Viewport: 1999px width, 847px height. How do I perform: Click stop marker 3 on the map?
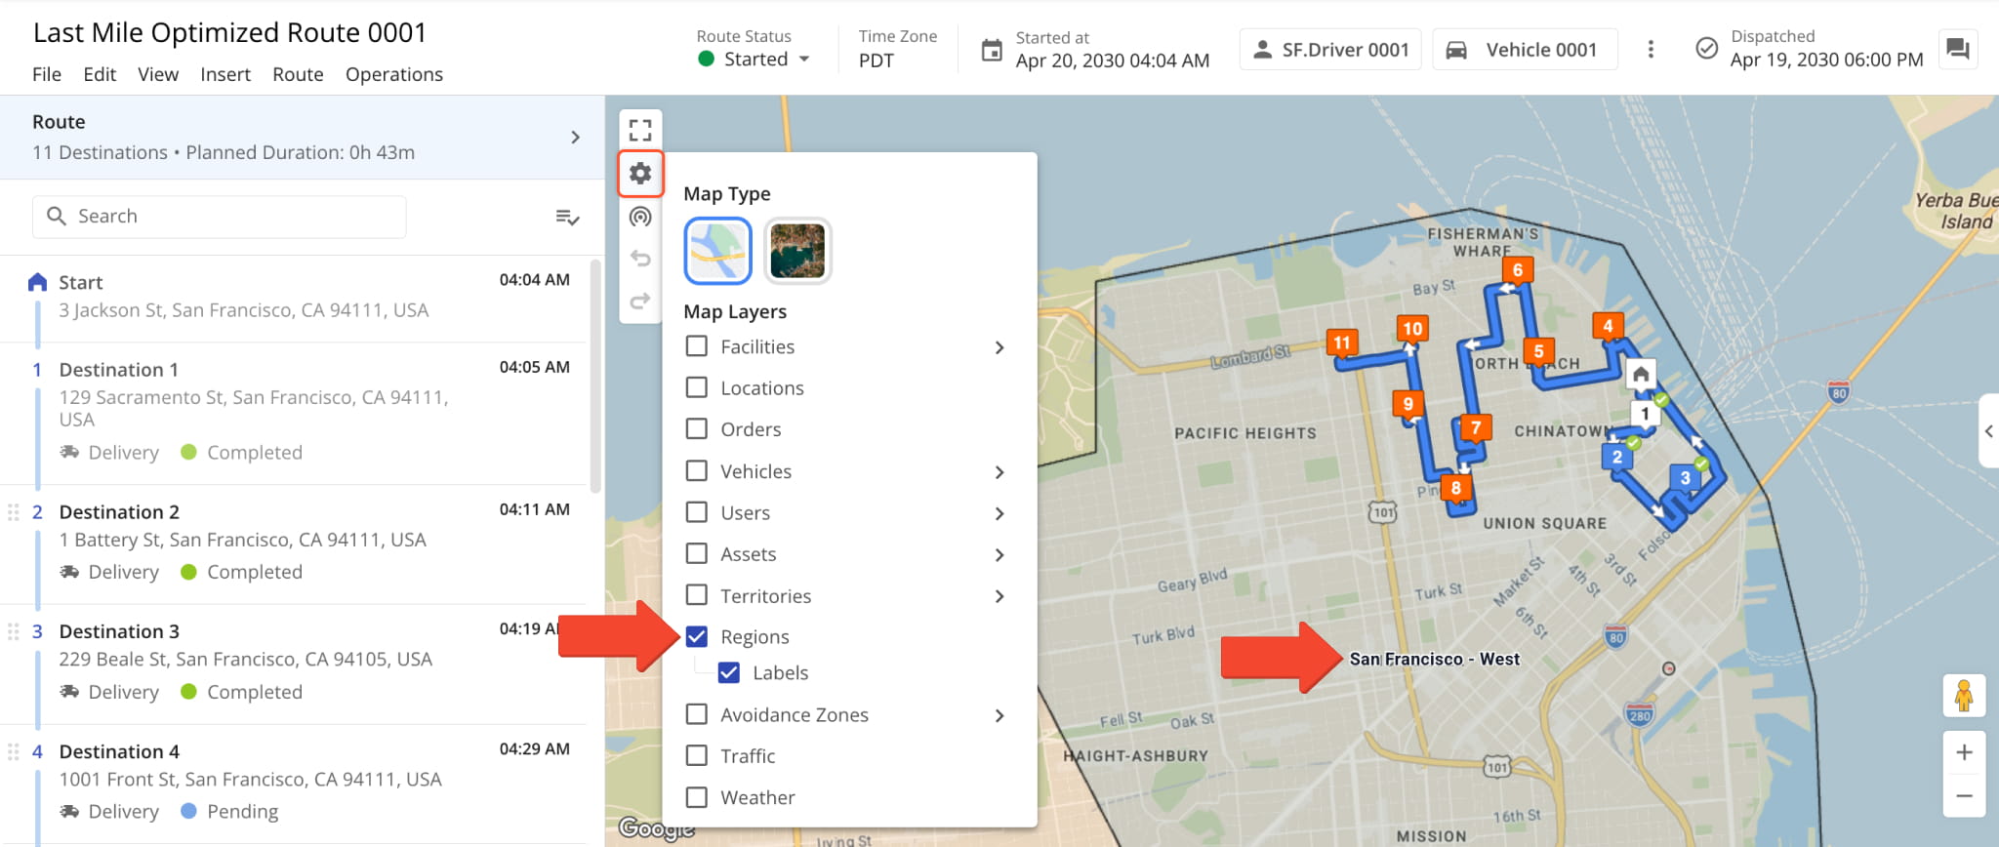click(x=1685, y=478)
